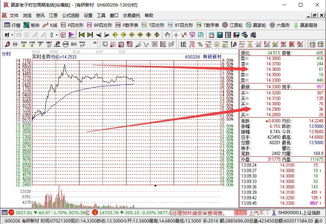
Task: Switch to the K线 candlestick chart
Action: tap(50, 25)
